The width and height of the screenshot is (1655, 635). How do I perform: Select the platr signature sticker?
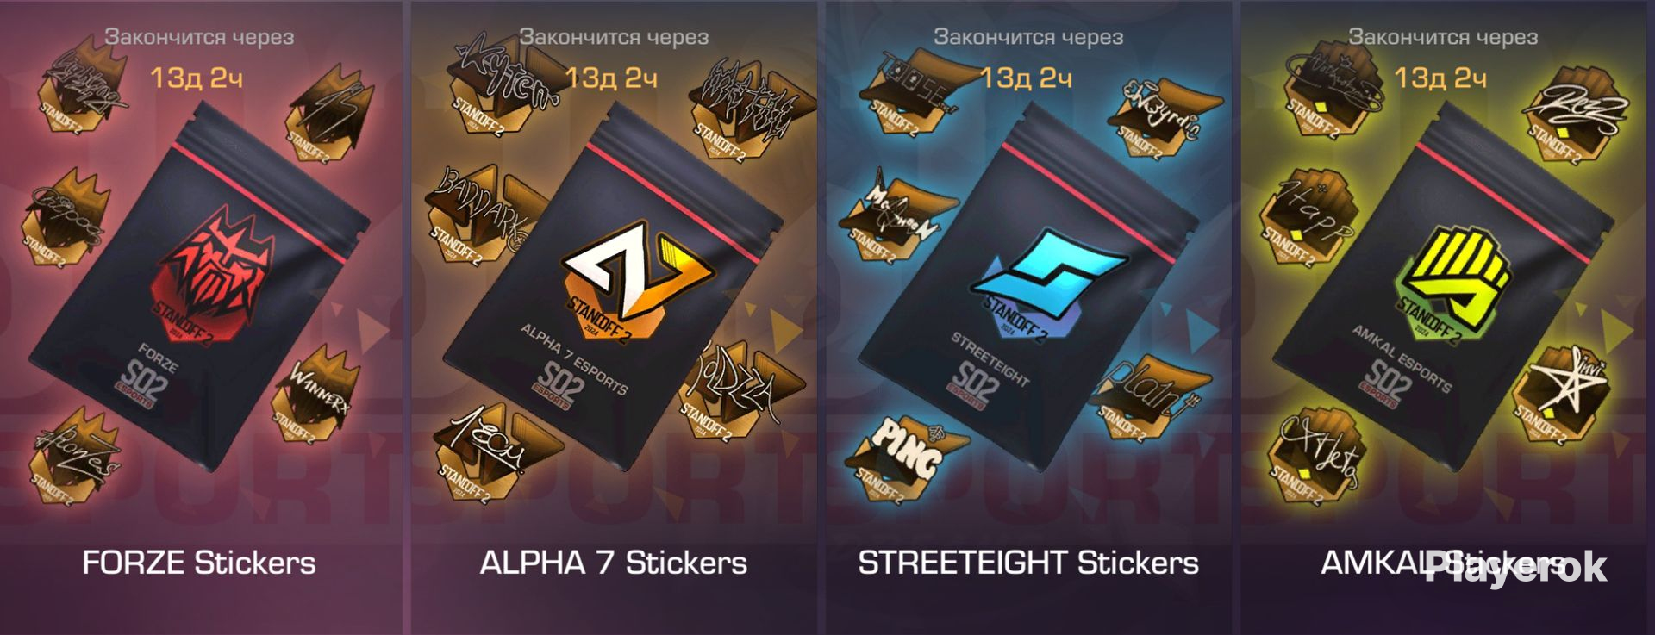(x=1151, y=395)
